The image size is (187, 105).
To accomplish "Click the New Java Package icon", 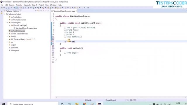I will 48,8.
